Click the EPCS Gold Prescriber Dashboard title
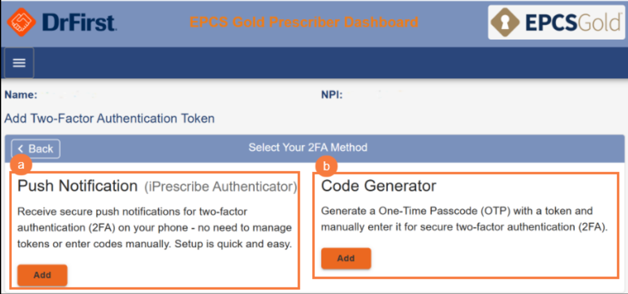This screenshot has height=294, width=628. [304, 22]
